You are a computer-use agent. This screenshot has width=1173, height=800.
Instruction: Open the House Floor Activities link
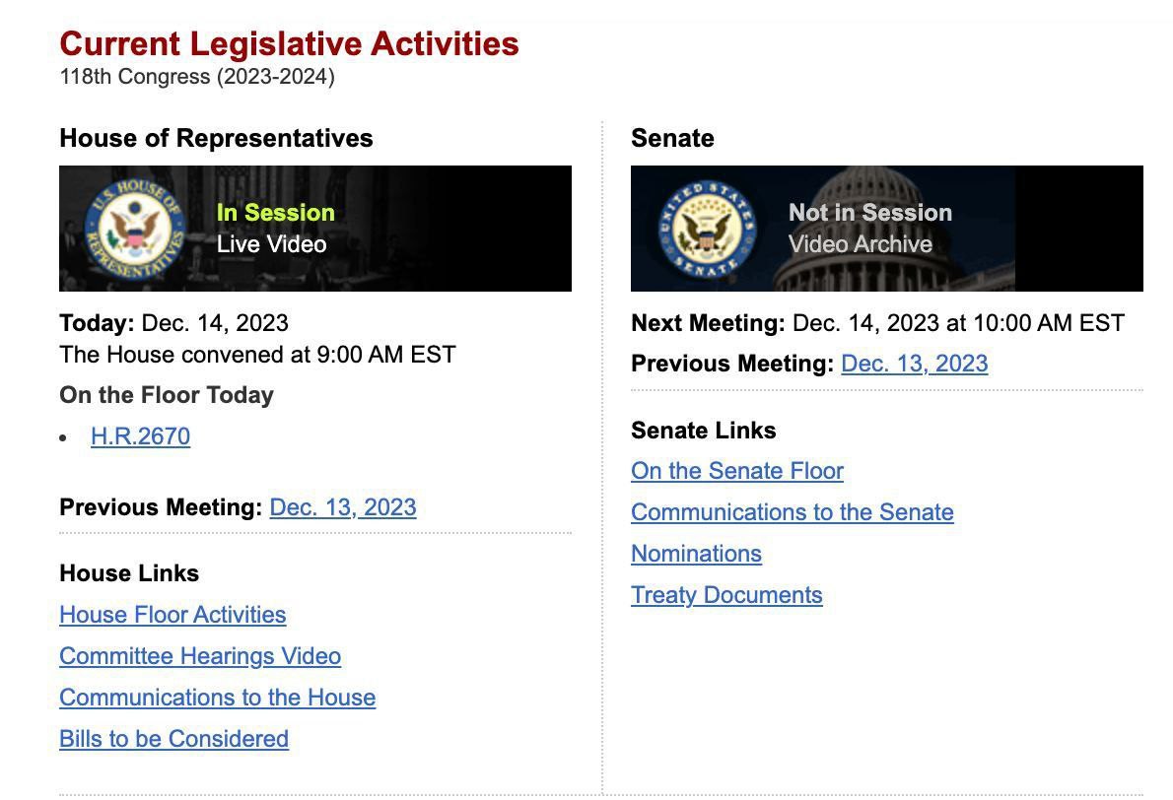[x=172, y=615]
